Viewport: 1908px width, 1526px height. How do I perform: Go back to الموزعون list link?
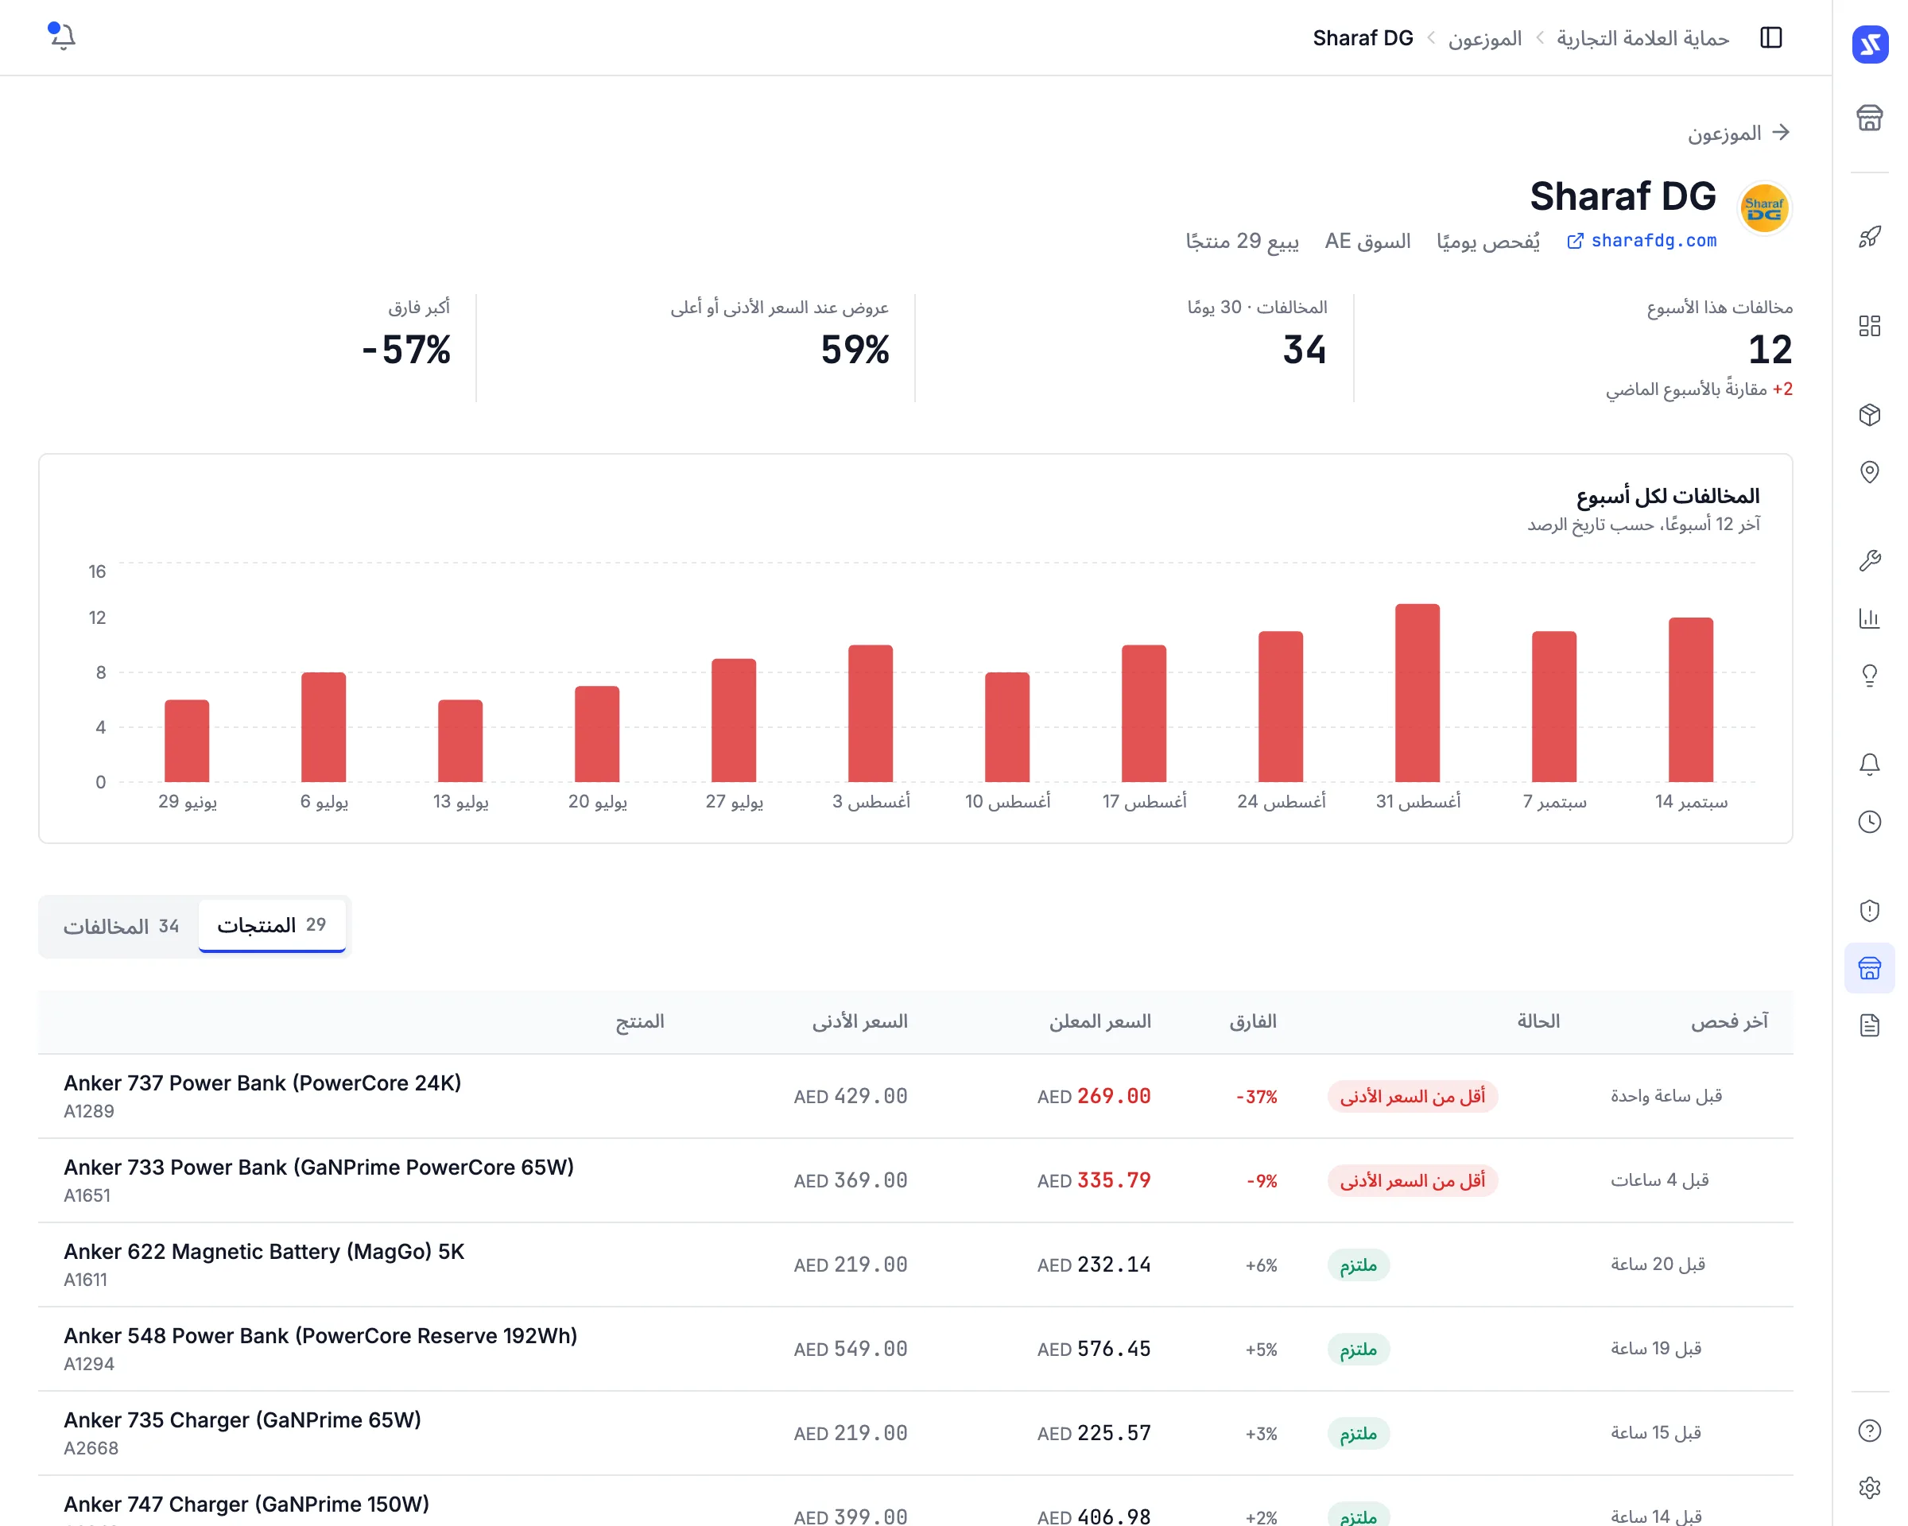pos(1738,133)
